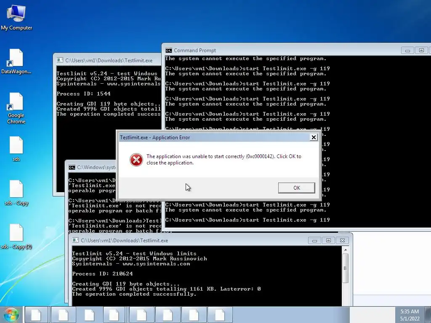The height and width of the screenshot is (323, 431).
Task: Select the sds - Copy (2) file icon
Action: [16, 236]
